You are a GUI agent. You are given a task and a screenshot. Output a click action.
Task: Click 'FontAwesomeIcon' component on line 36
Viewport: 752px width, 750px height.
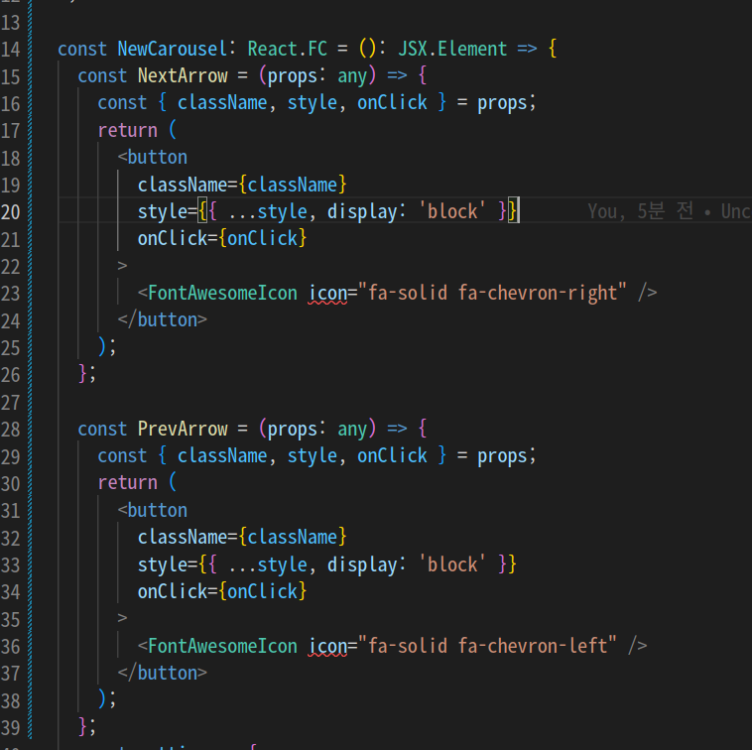pos(222,646)
